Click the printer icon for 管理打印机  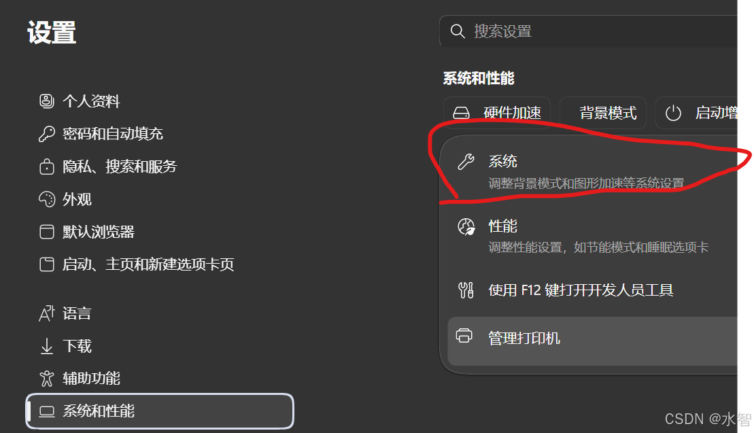click(x=464, y=335)
